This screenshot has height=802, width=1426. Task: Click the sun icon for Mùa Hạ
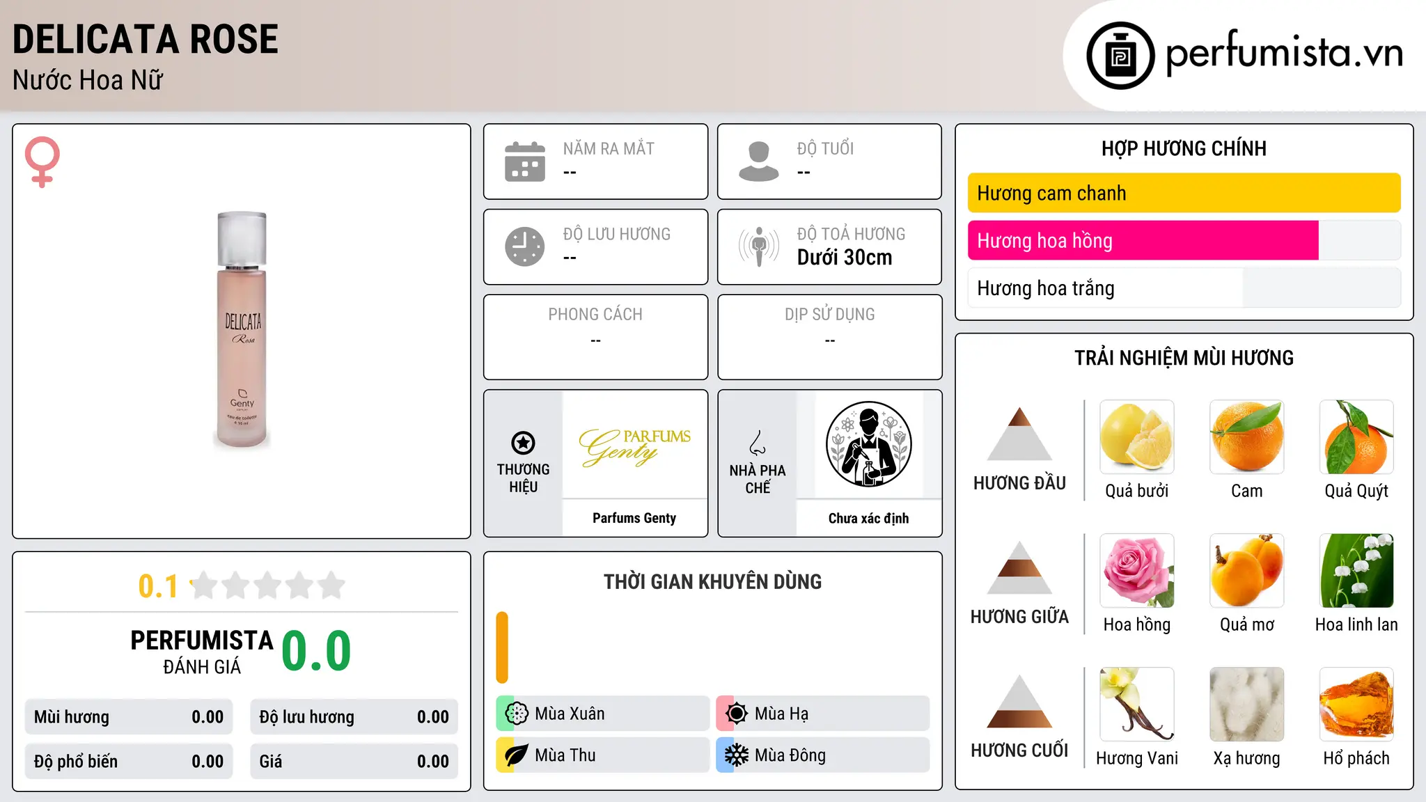point(737,714)
